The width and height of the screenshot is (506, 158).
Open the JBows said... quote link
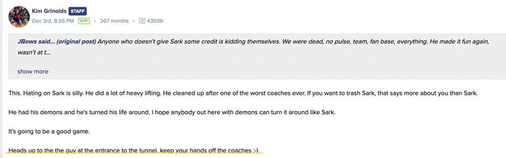tap(36, 41)
